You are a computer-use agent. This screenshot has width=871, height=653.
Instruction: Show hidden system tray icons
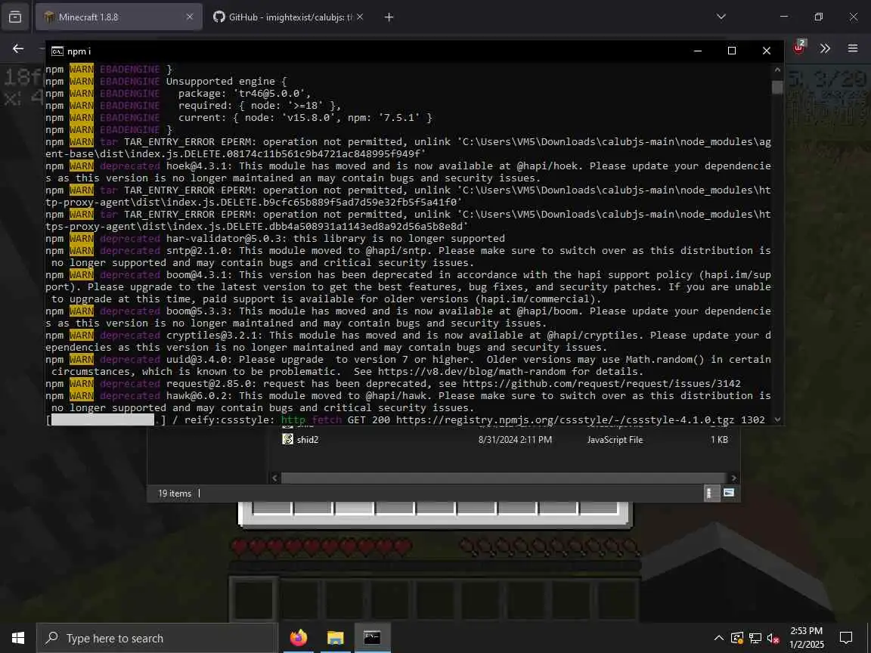(x=719, y=638)
